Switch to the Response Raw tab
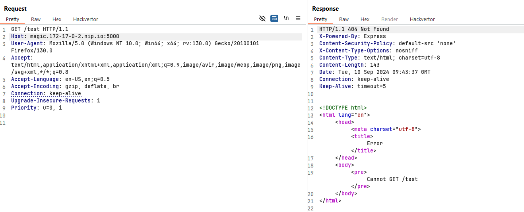This screenshot has width=524, height=212. click(344, 19)
